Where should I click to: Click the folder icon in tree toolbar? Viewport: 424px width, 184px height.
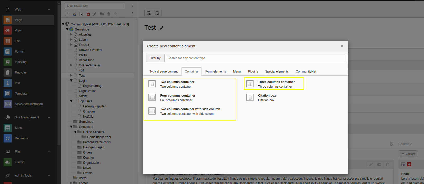point(102,14)
